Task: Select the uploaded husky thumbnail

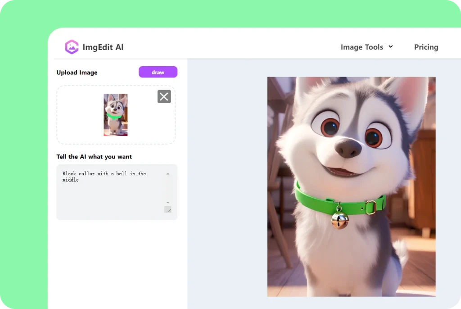Action: pos(116,115)
